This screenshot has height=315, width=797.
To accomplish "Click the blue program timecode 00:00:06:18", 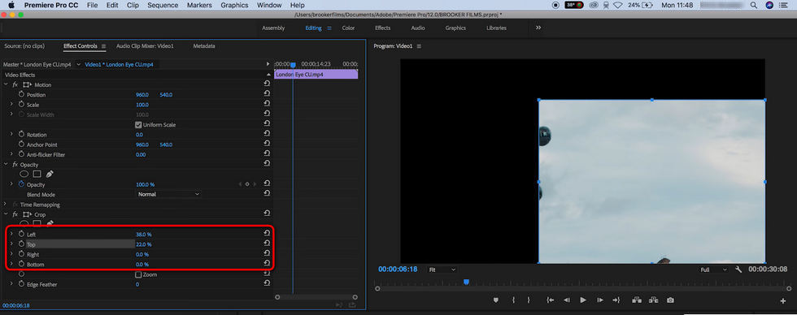I will click(x=398, y=270).
